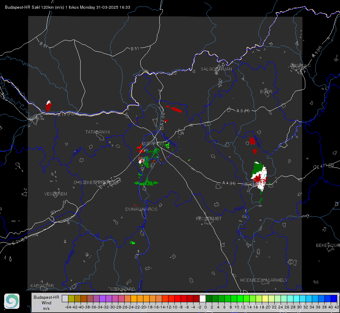The image size is (340, 313).
Task: Click the BUDAPEST city label
Action: [153, 144]
